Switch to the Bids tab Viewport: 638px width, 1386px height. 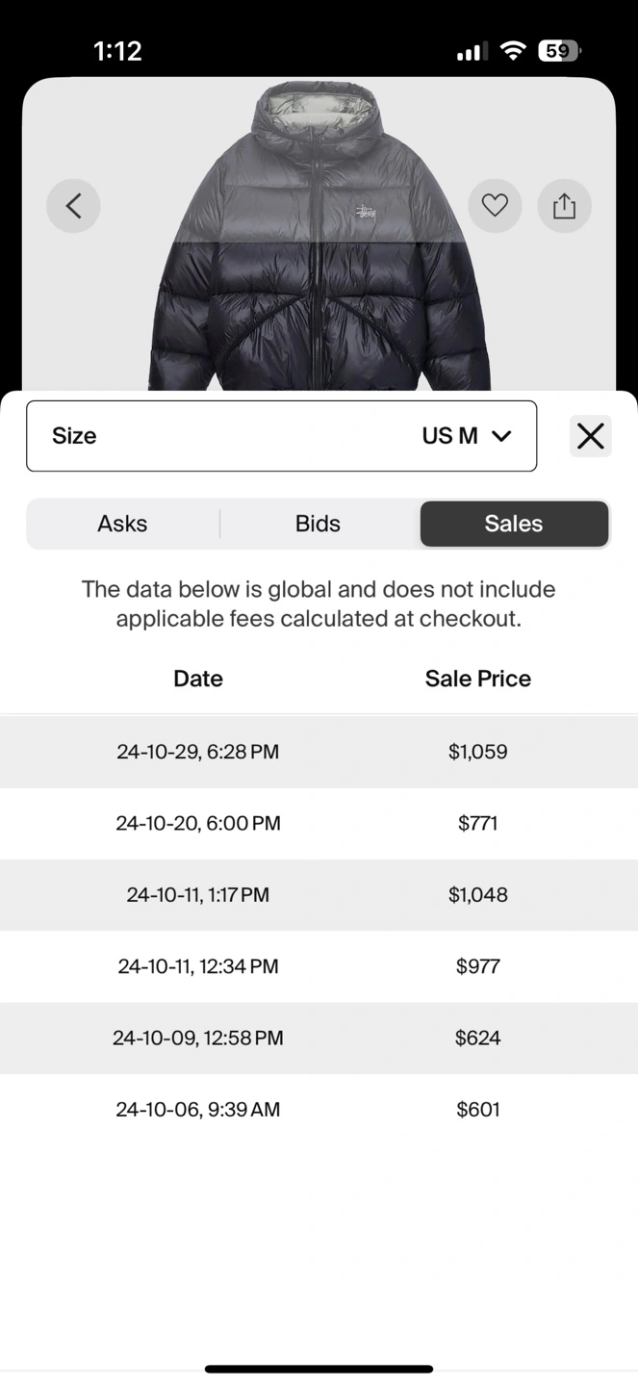(318, 524)
